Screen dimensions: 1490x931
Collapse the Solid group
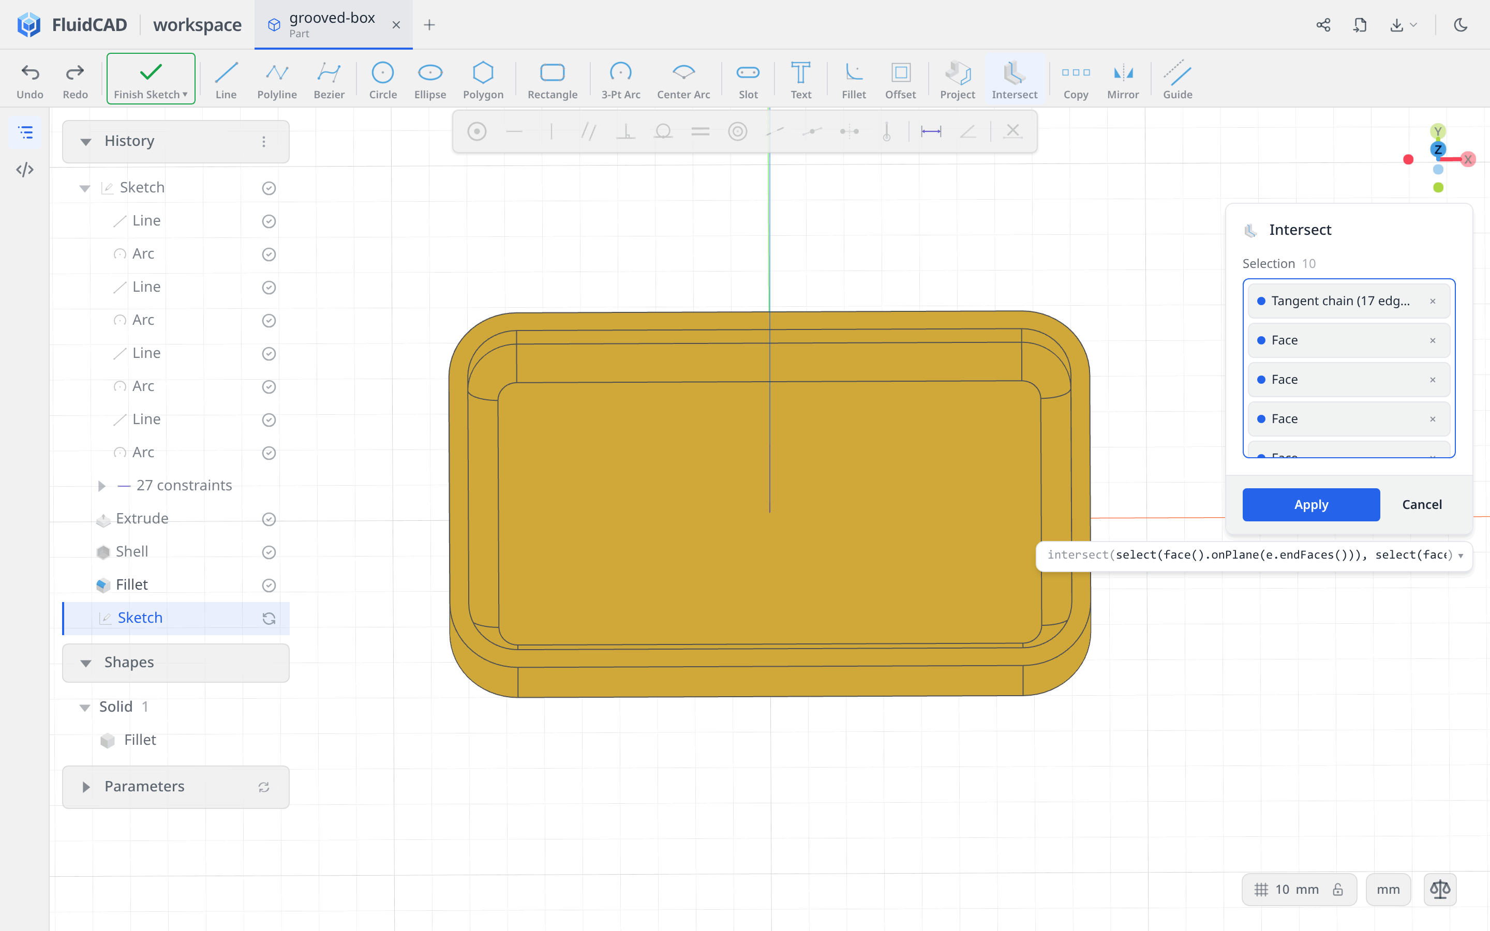tap(85, 708)
